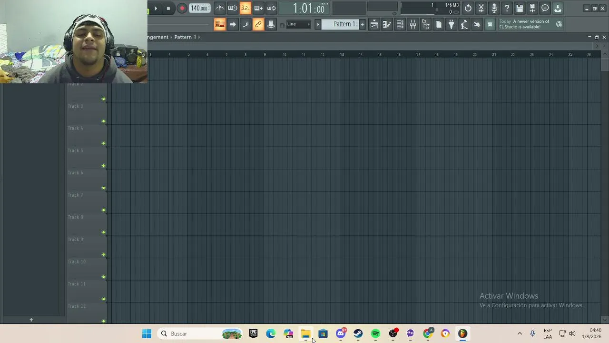
Task: Stop playback with the stop button
Action: click(x=168, y=8)
